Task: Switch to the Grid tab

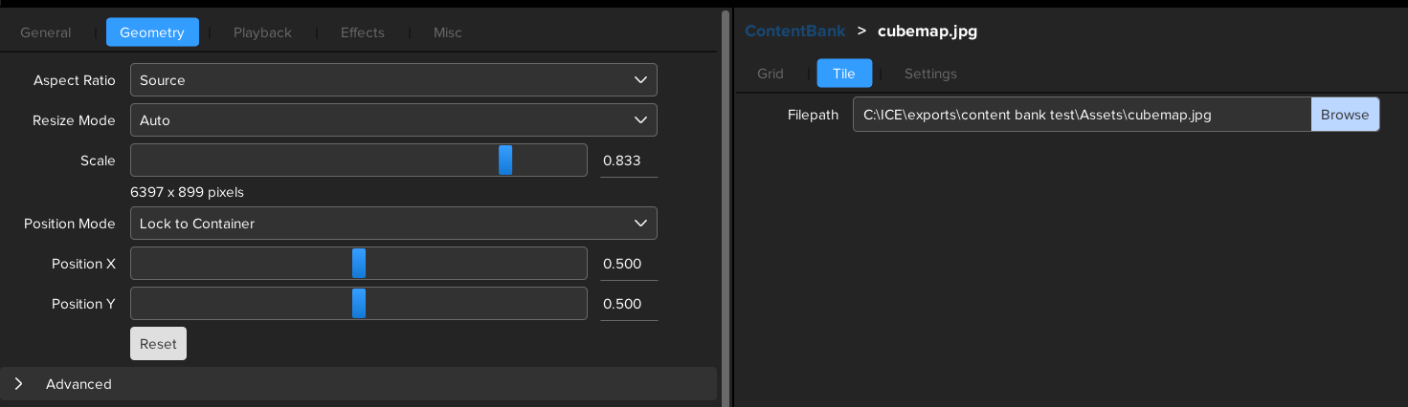Action: click(771, 74)
